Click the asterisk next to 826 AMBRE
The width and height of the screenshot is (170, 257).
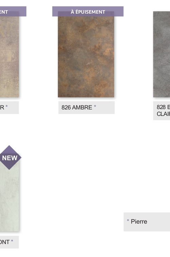(x=95, y=107)
